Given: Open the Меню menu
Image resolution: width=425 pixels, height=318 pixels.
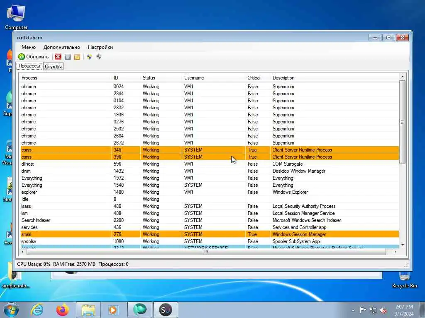Looking at the screenshot, I should 29,47.
